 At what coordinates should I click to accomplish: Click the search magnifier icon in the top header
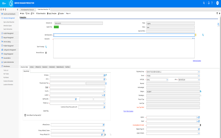tap(204, 3)
